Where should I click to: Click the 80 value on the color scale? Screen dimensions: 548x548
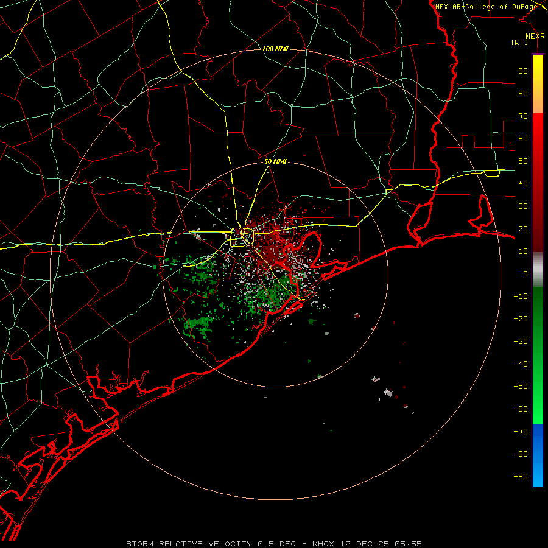tap(523, 94)
